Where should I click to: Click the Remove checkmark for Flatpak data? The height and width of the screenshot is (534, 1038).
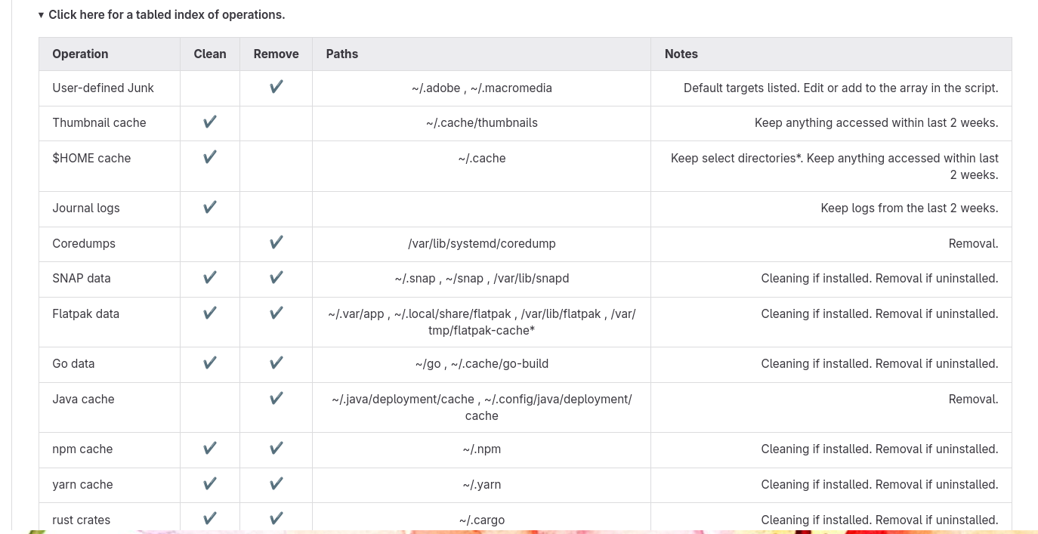276,313
